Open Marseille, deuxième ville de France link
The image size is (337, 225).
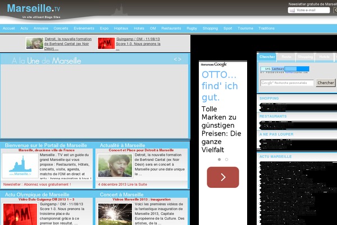tap(47, 150)
